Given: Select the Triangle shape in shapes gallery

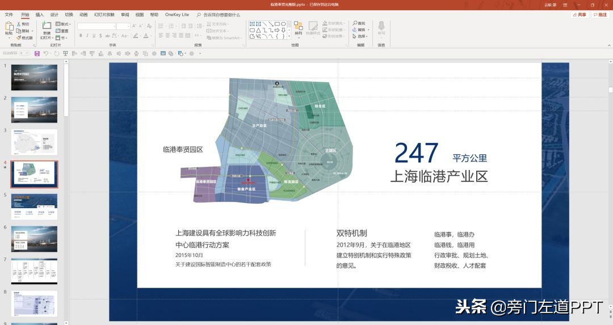Looking at the screenshot, I should (258, 30).
